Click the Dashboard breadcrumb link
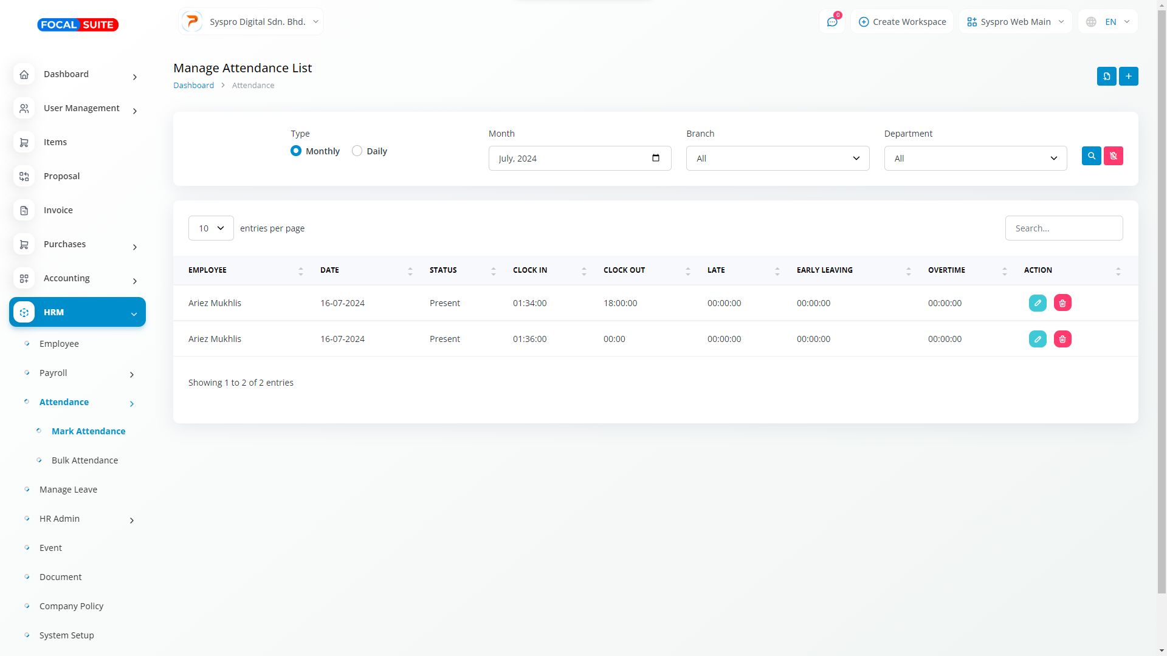 pyautogui.click(x=193, y=85)
